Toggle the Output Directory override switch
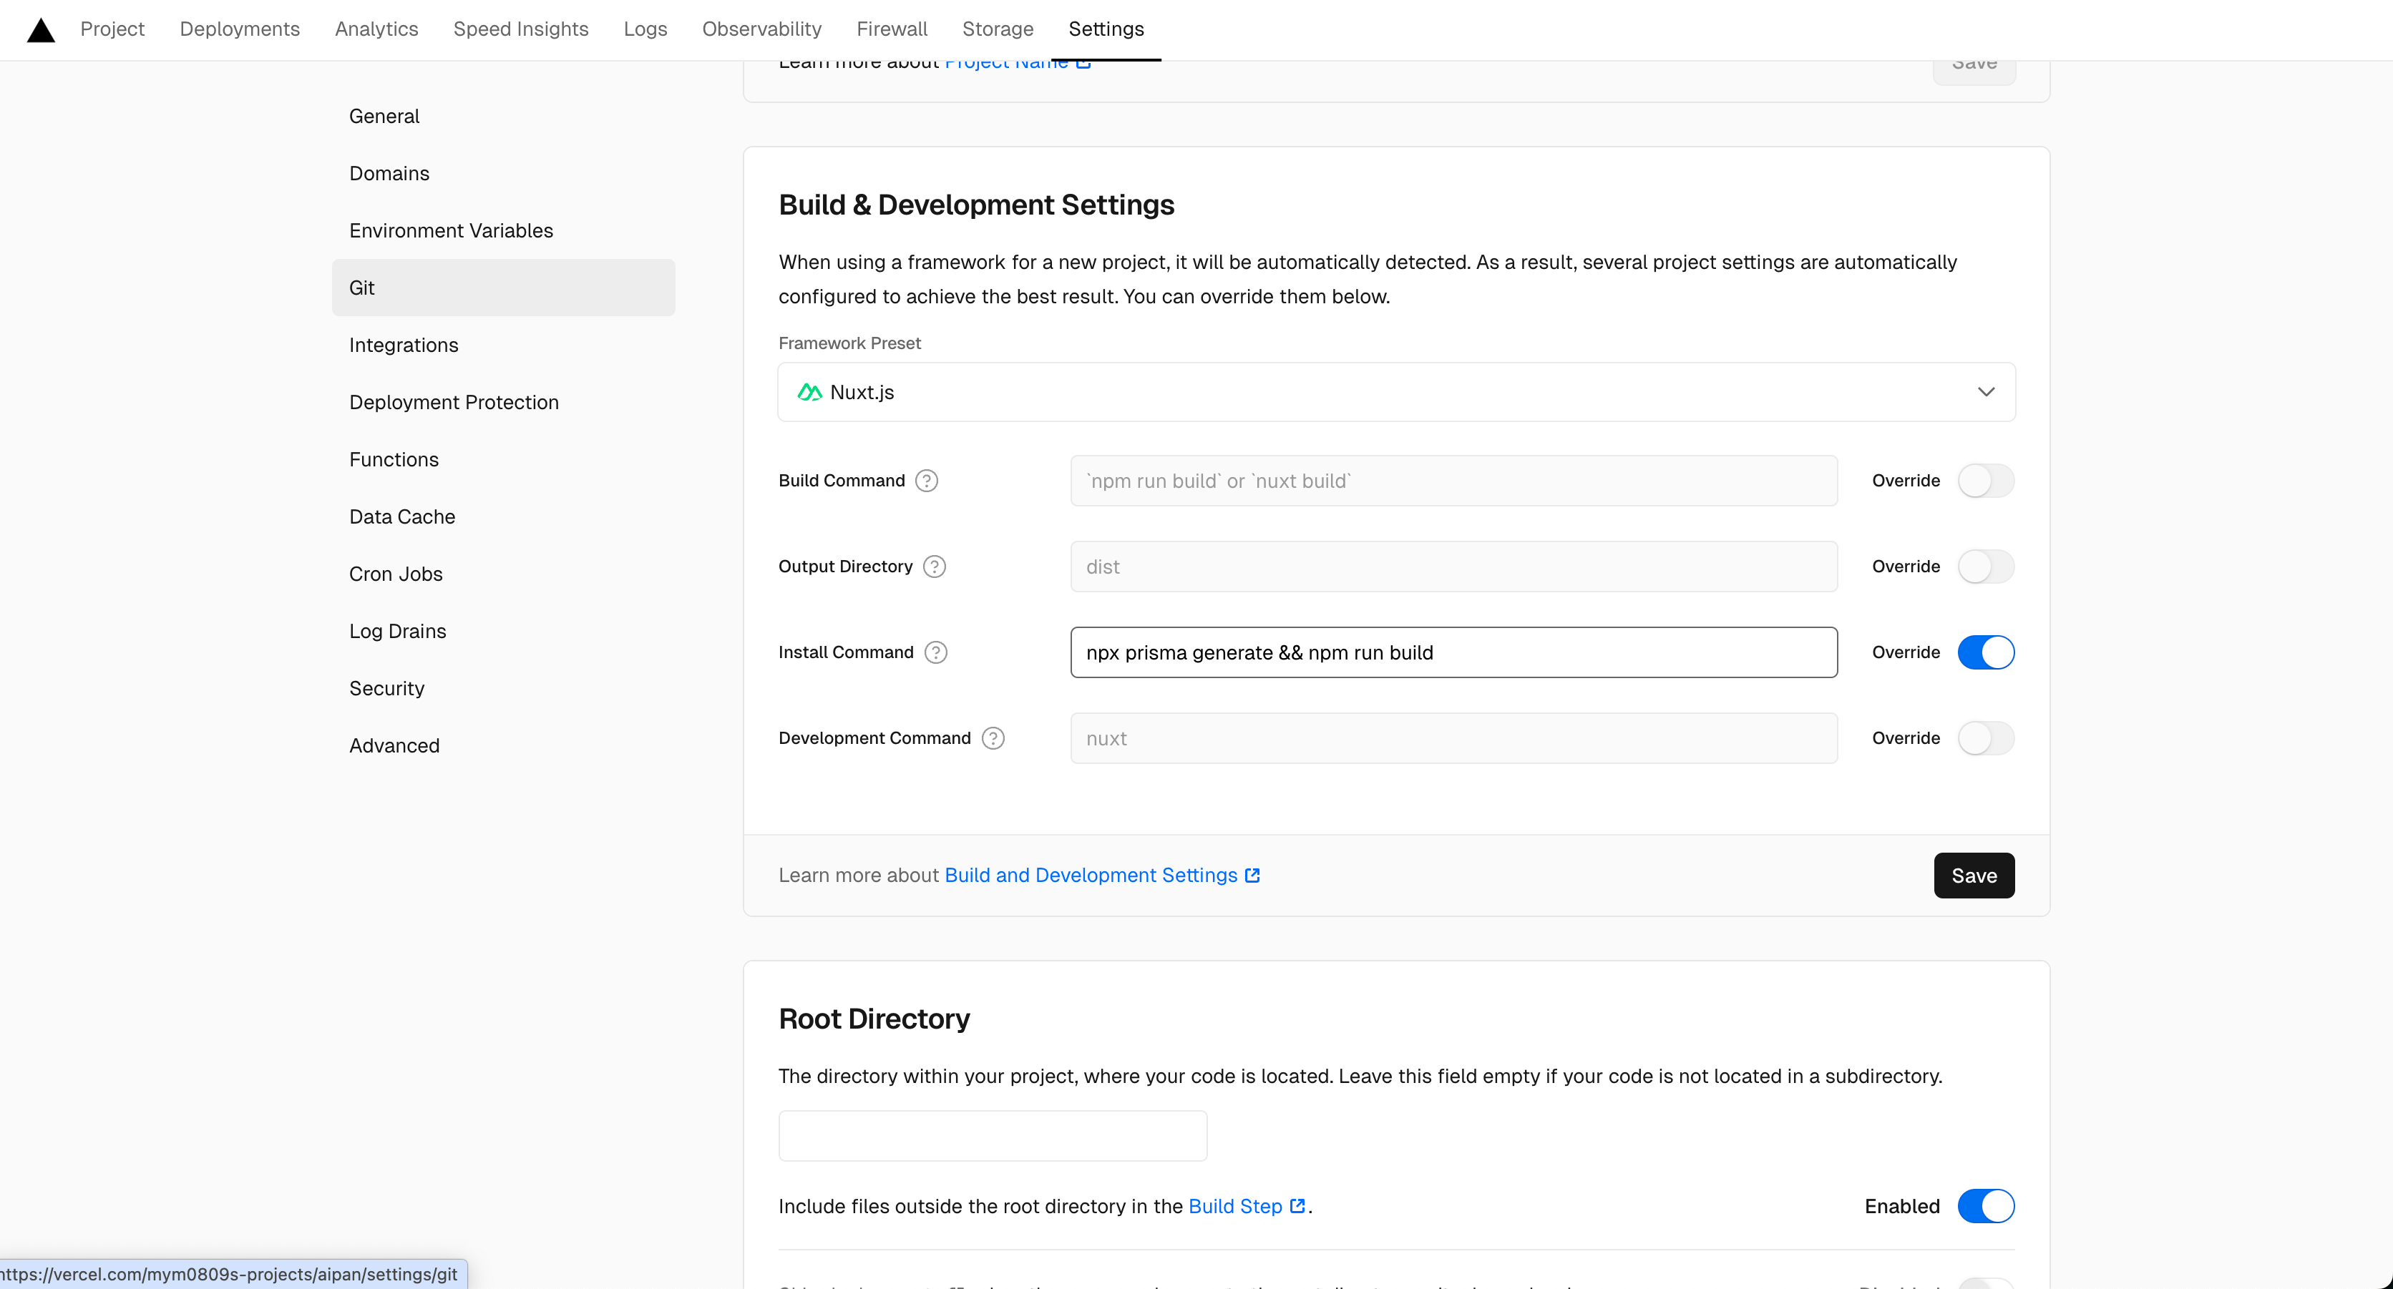The image size is (2393, 1289). pos(1985,567)
